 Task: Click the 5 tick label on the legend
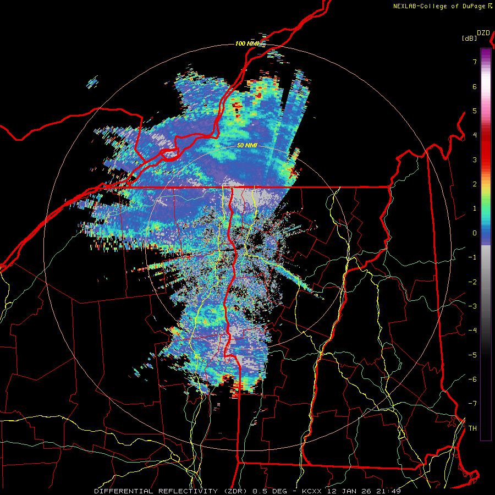(475, 111)
